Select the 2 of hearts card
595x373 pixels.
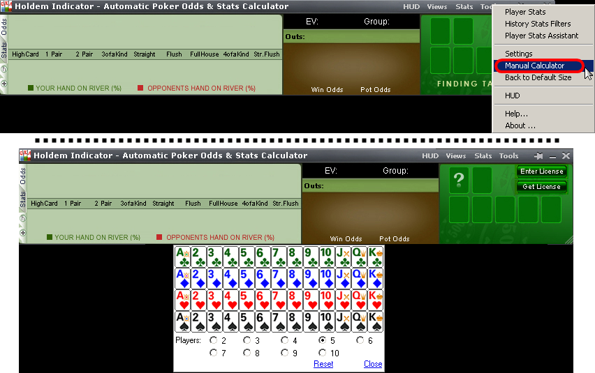point(199,300)
